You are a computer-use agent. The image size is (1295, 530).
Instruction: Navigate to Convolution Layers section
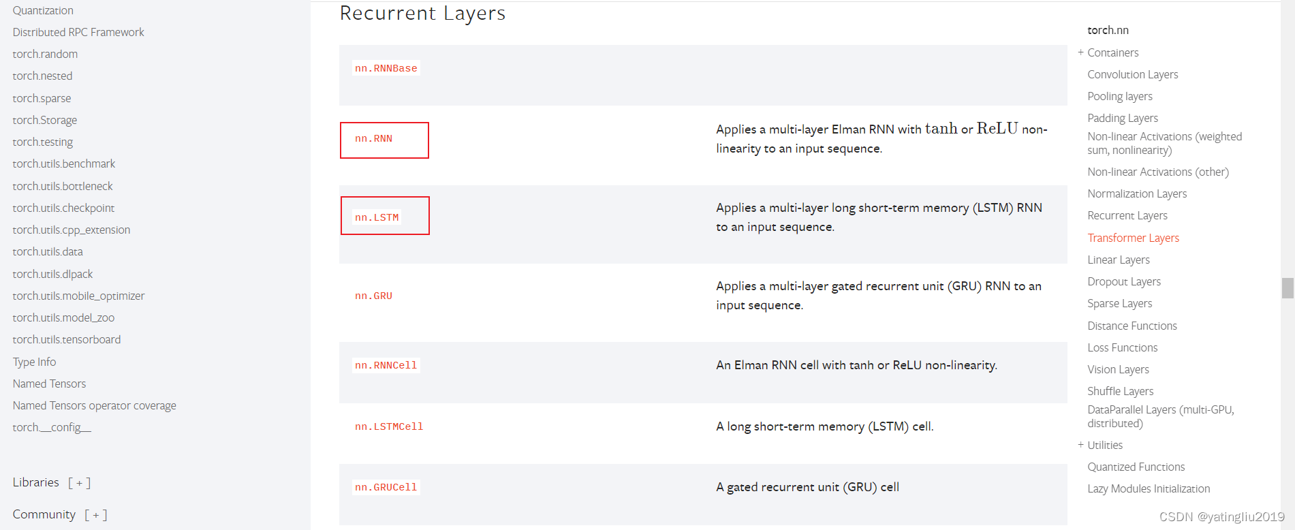pos(1132,74)
